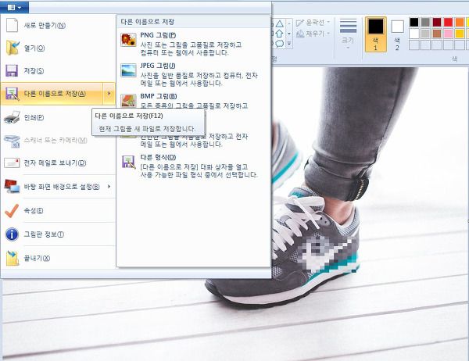Click the 속성(E) checkmark icon
The image size is (469, 361).
12,210
